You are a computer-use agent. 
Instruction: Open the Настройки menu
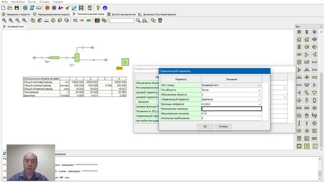click(18, 2)
